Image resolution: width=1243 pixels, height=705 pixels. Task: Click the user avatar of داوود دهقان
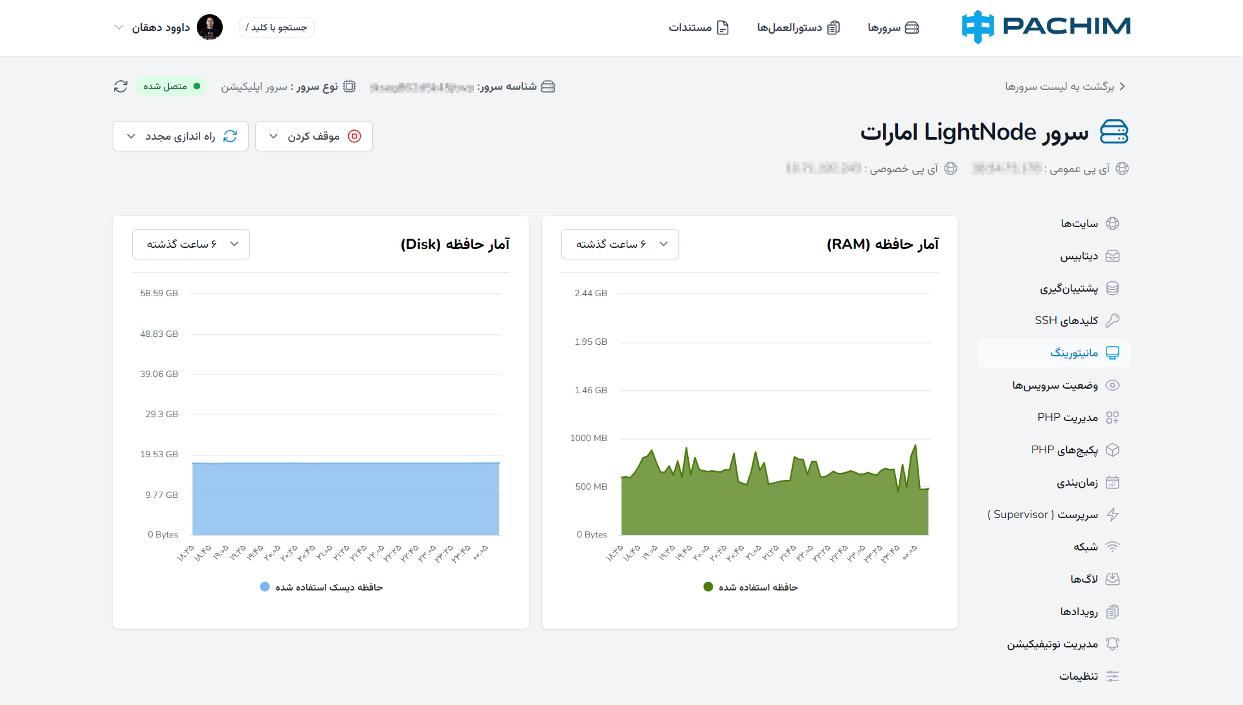[210, 27]
